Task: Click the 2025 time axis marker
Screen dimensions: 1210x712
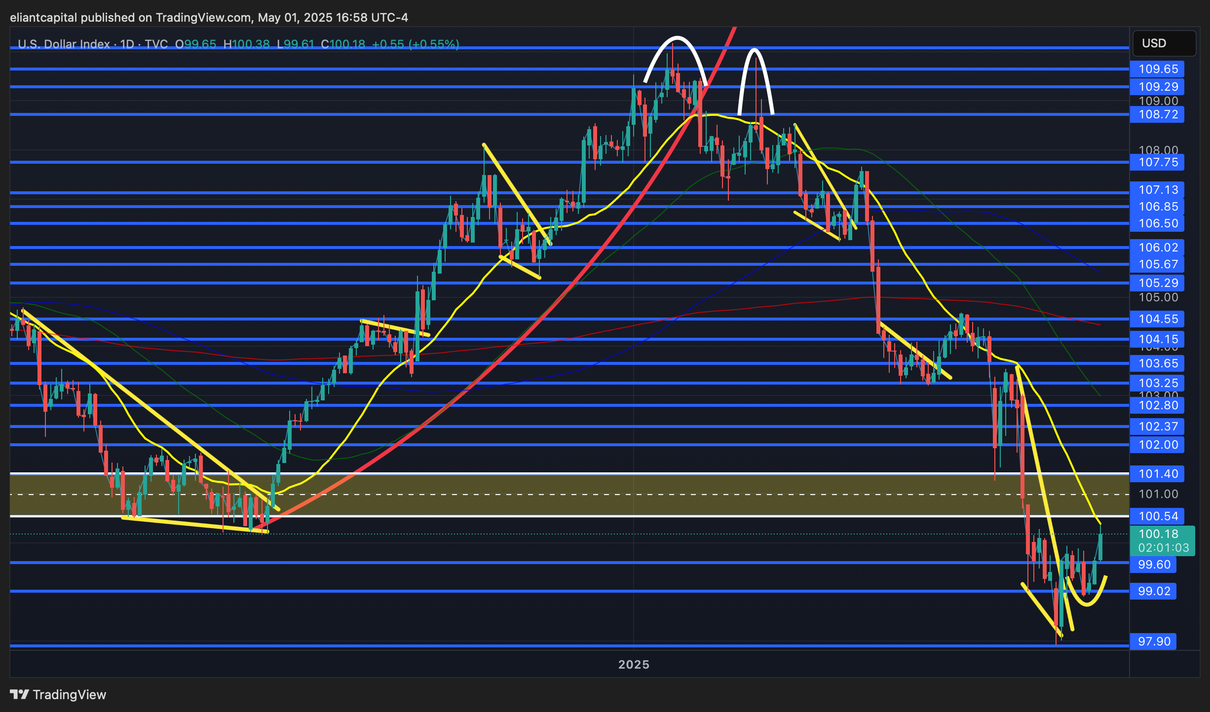Action: 634,665
